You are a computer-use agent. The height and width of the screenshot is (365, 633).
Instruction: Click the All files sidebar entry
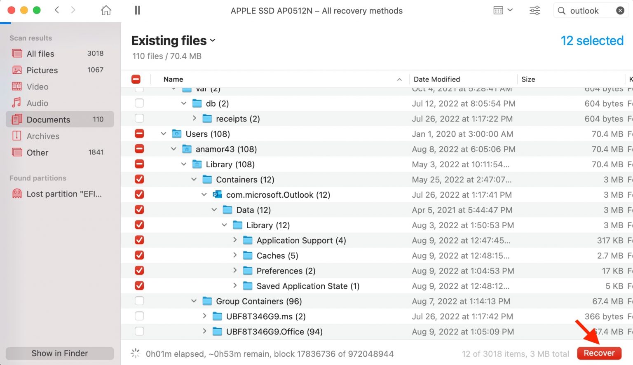click(40, 54)
